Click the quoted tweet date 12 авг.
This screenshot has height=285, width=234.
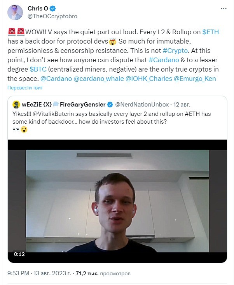click(182, 105)
